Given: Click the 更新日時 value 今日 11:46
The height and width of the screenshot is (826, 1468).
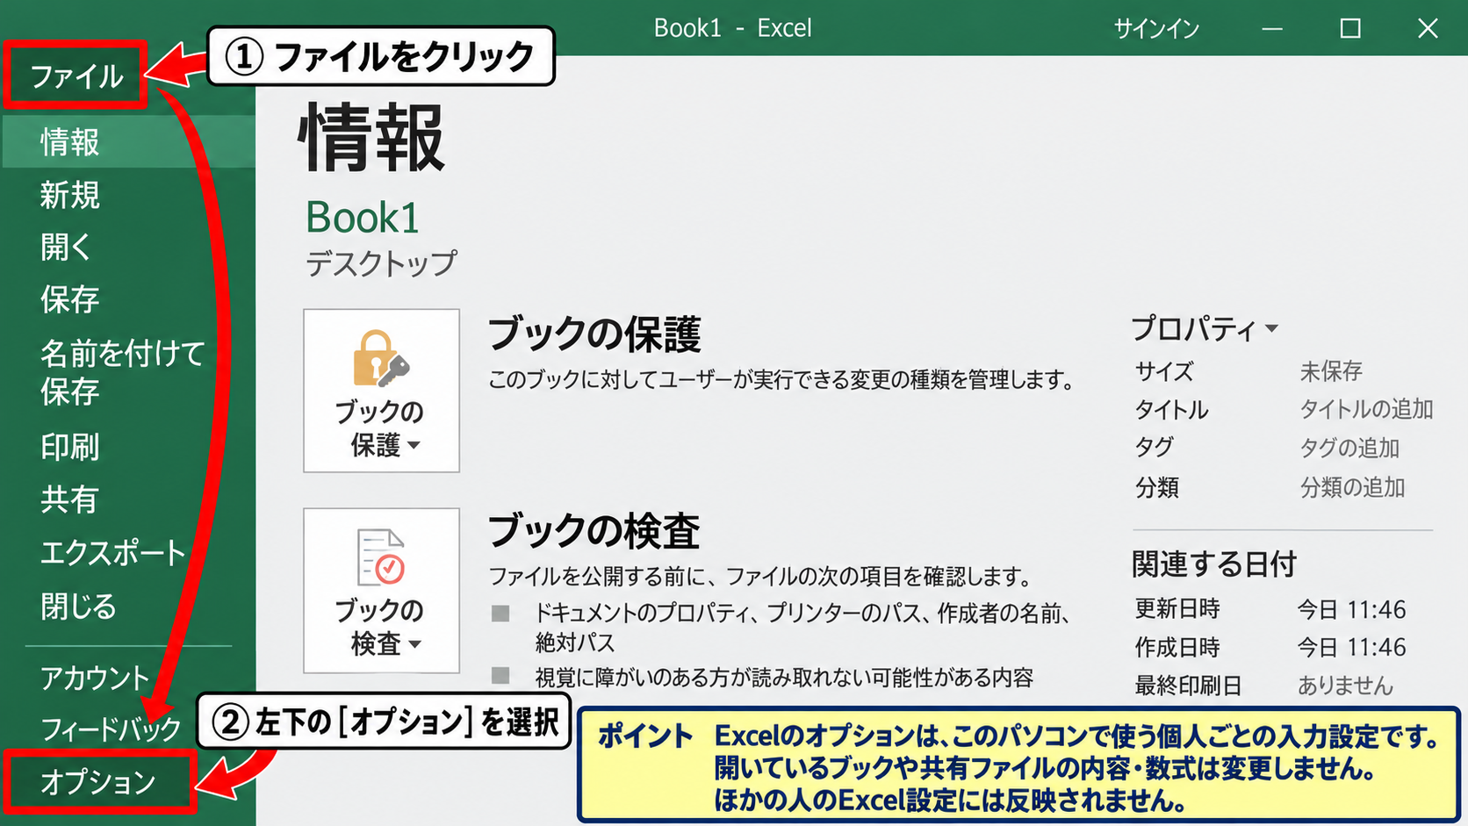Looking at the screenshot, I should [1352, 609].
